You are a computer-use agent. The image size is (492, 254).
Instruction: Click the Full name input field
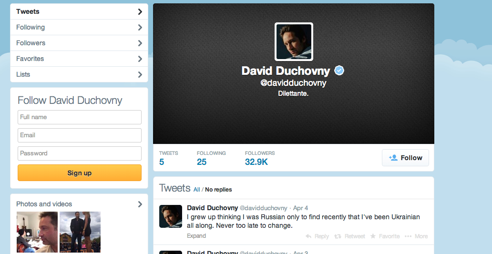(x=80, y=117)
